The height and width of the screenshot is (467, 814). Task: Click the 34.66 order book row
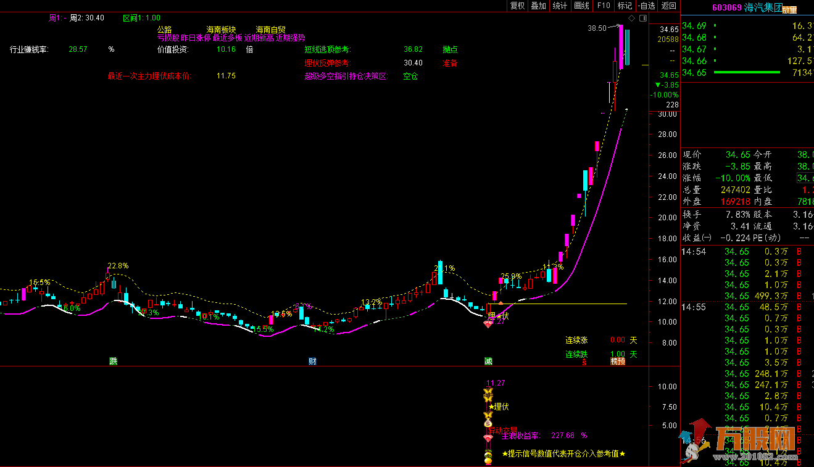pos(747,61)
